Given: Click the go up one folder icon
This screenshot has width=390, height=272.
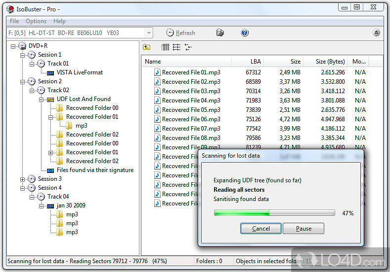Looking at the screenshot, I should tap(147, 47).
